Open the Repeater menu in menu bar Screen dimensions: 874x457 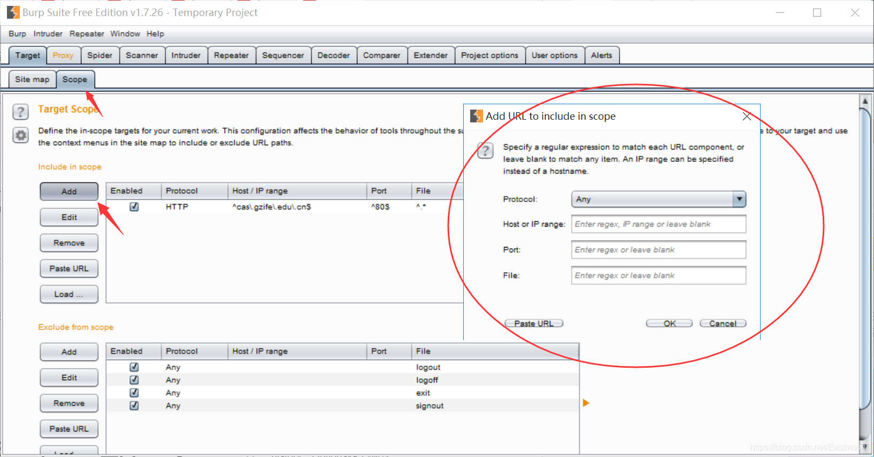(x=87, y=34)
